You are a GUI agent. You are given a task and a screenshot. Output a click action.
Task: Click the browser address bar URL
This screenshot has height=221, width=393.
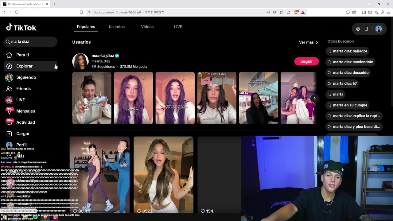pos(129,12)
